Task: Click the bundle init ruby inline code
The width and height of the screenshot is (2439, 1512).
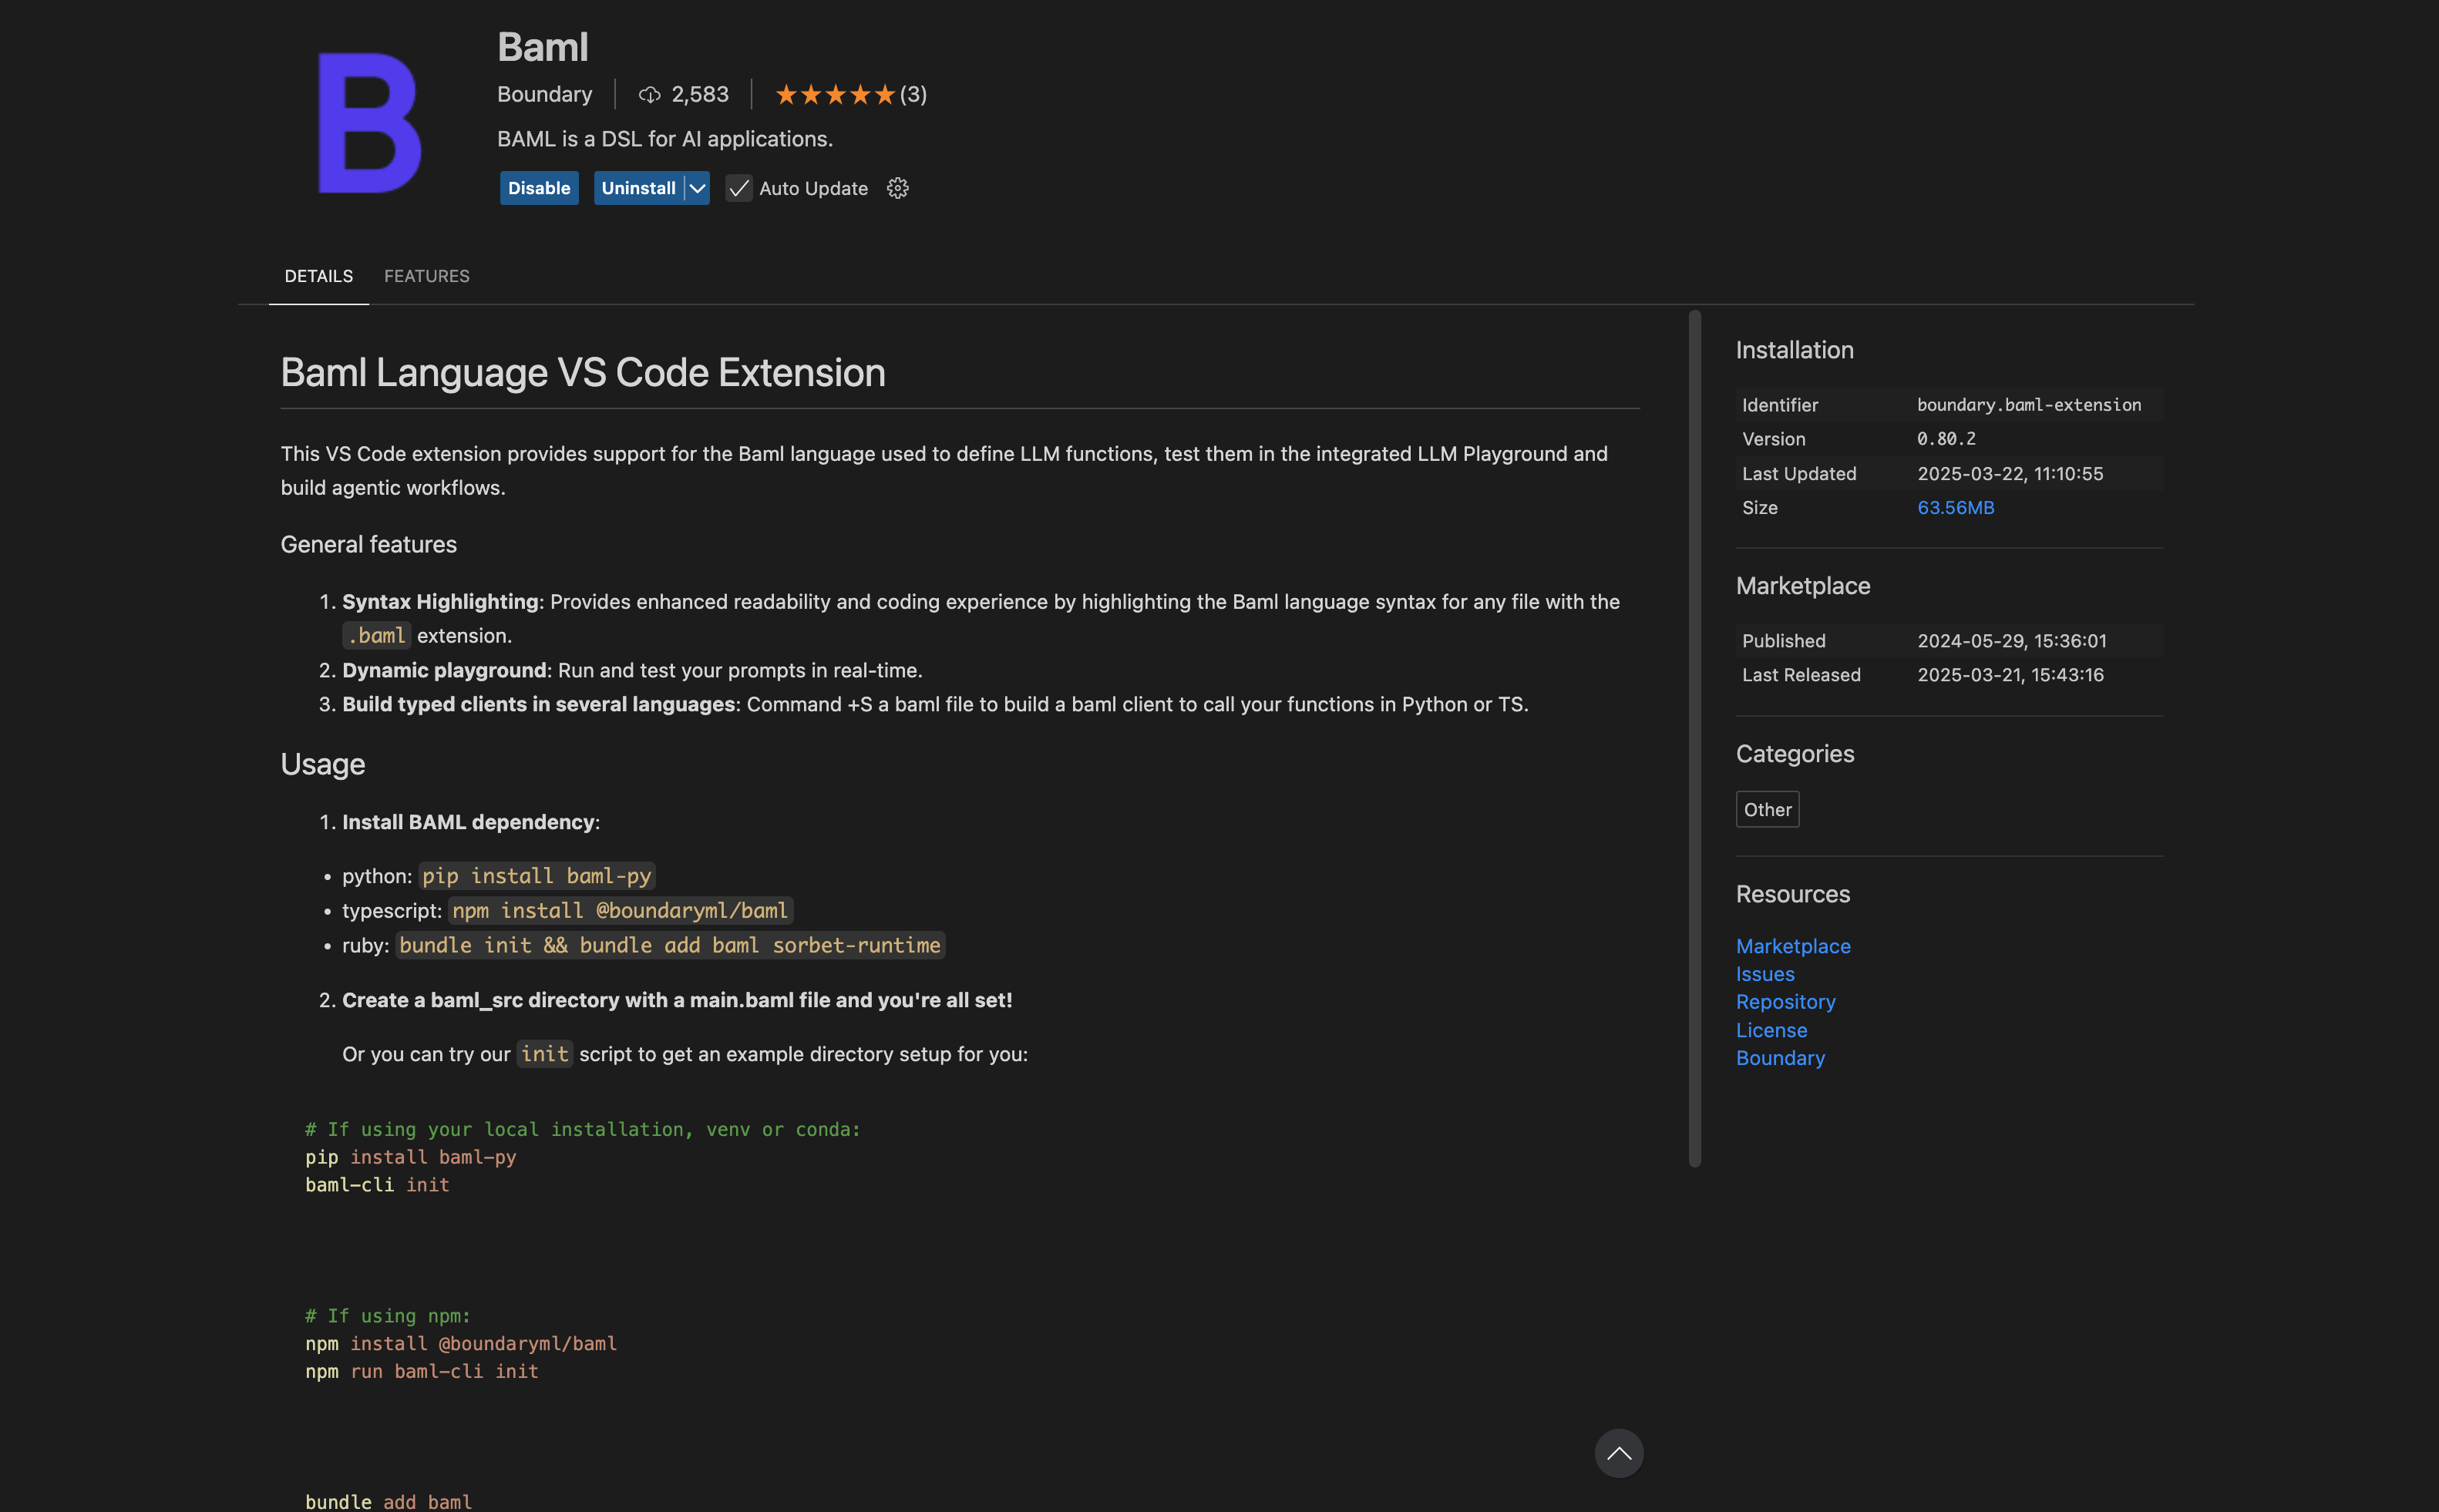Action: (670, 946)
